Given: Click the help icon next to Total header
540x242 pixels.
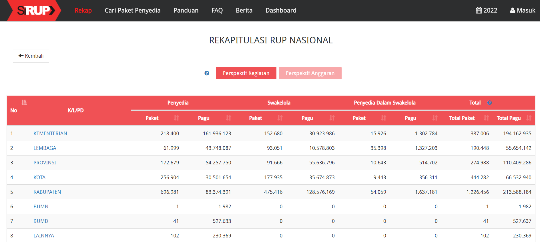Looking at the screenshot, I should (489, 103).
